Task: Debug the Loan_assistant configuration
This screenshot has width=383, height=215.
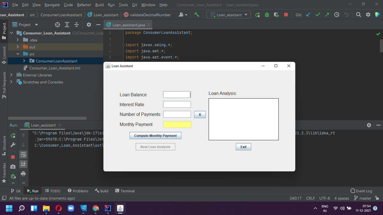Action: tap(267, 14)
